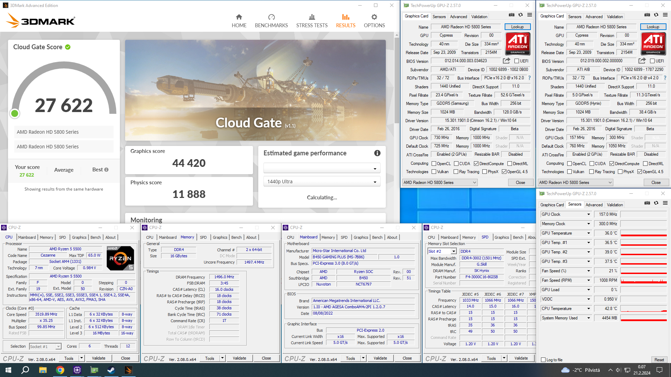The height and width of the screenshot is (377, 671).
Task: Open GPU selector dropdown in right GPU-Z window
Action: (575, 183)
